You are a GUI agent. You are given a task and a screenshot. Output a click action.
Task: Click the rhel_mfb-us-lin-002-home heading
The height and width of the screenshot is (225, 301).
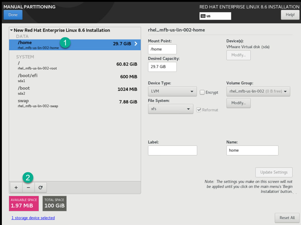pyautogui.click(x=176, y=30)
